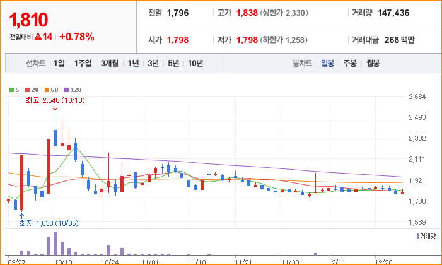
Task: Click the 고가 value 1,838
Action: click(x=247, y=13)
